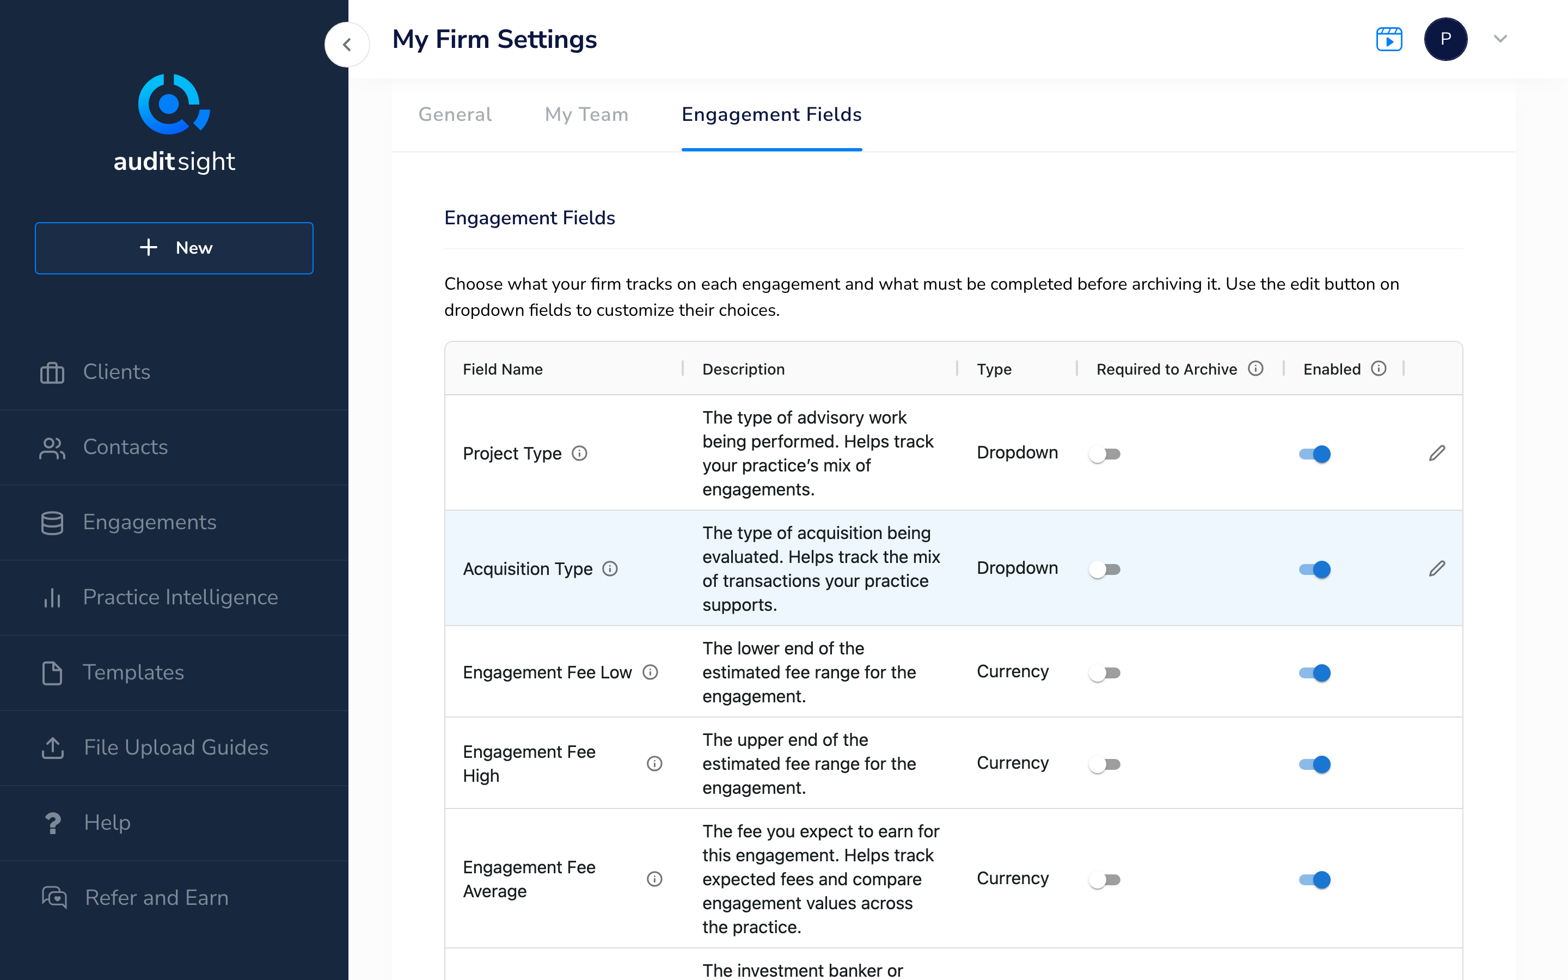The width and height of the screenshot is (1568, 980).
Task: Open File Upload Guides
Action: pos(174,748)
